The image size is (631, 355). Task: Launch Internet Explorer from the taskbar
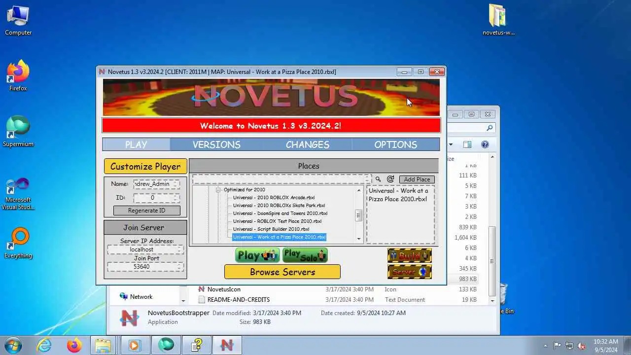click(44, 345)
